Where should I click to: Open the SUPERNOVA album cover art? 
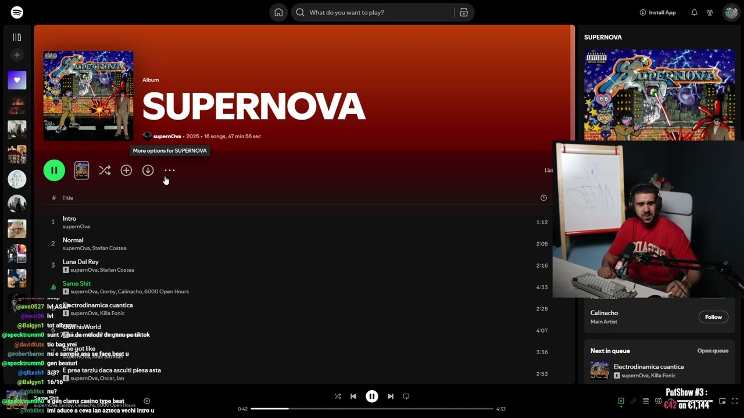88,96
